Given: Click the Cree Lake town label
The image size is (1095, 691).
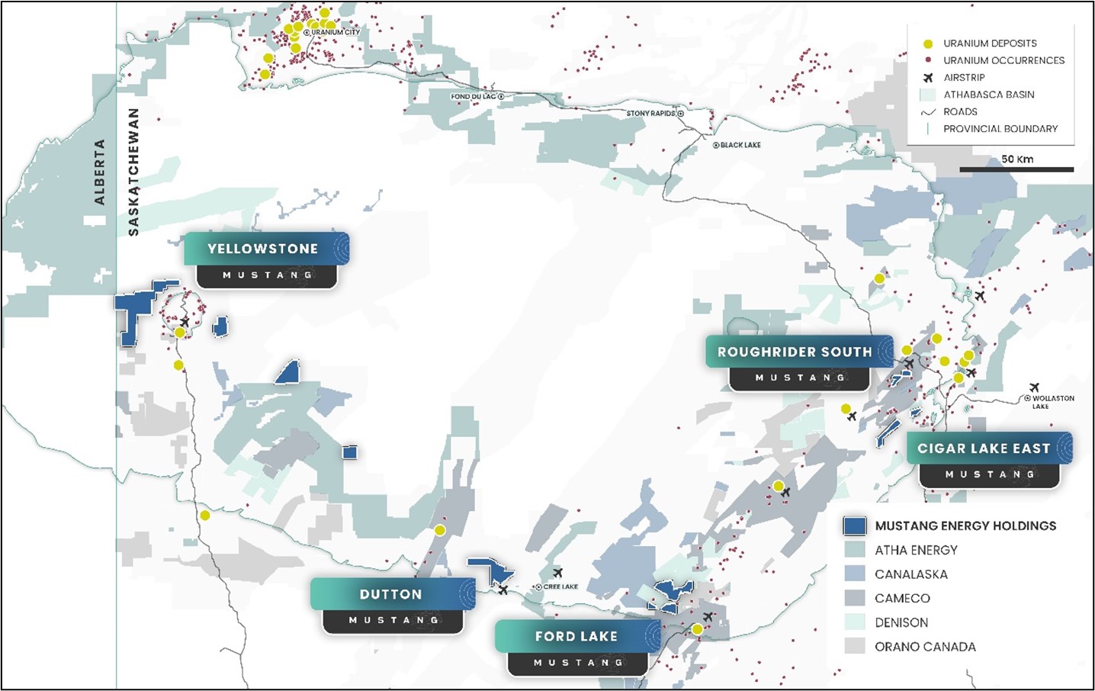Looking at the screenshot, I should click(560, 587).
